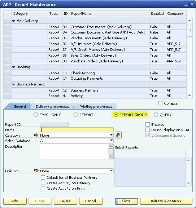Click Refresh APP Menu button
Viewport: 196px width, 208px height.
pyautogui.click(x=166, y=201)
